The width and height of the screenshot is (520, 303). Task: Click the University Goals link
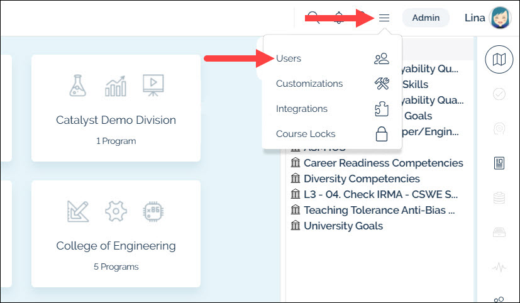(343, 226)
